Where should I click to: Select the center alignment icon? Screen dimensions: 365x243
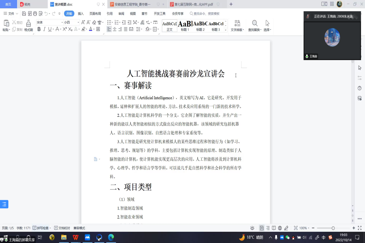click(x=115, y=29)
